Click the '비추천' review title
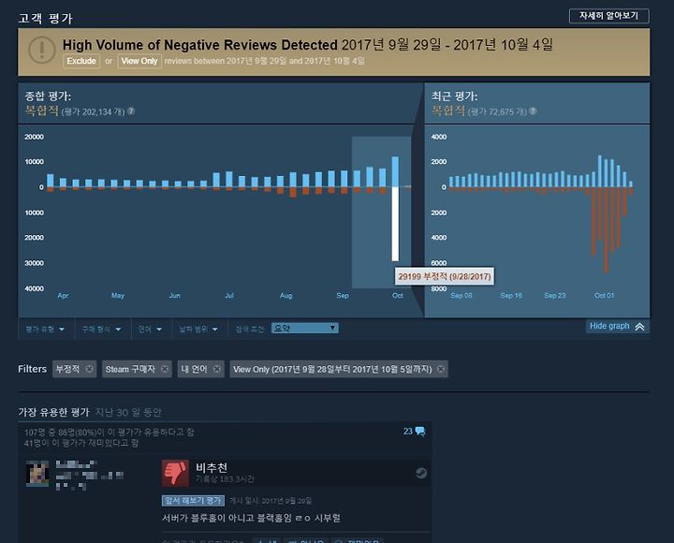This screenshot has height=543, width=674. 212,467
